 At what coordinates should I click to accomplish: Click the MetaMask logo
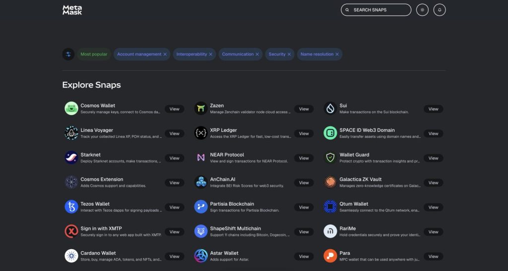pos(72,10)
